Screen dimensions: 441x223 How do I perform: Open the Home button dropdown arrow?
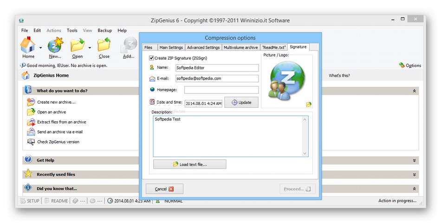pos(40,48)
